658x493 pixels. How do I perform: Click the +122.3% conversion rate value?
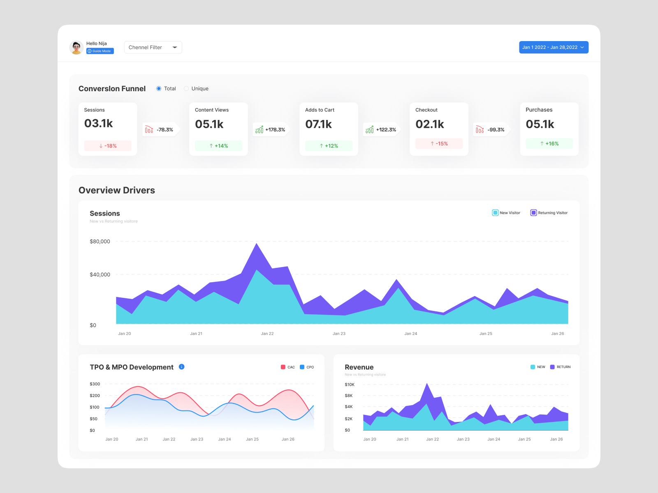[386, 129]
